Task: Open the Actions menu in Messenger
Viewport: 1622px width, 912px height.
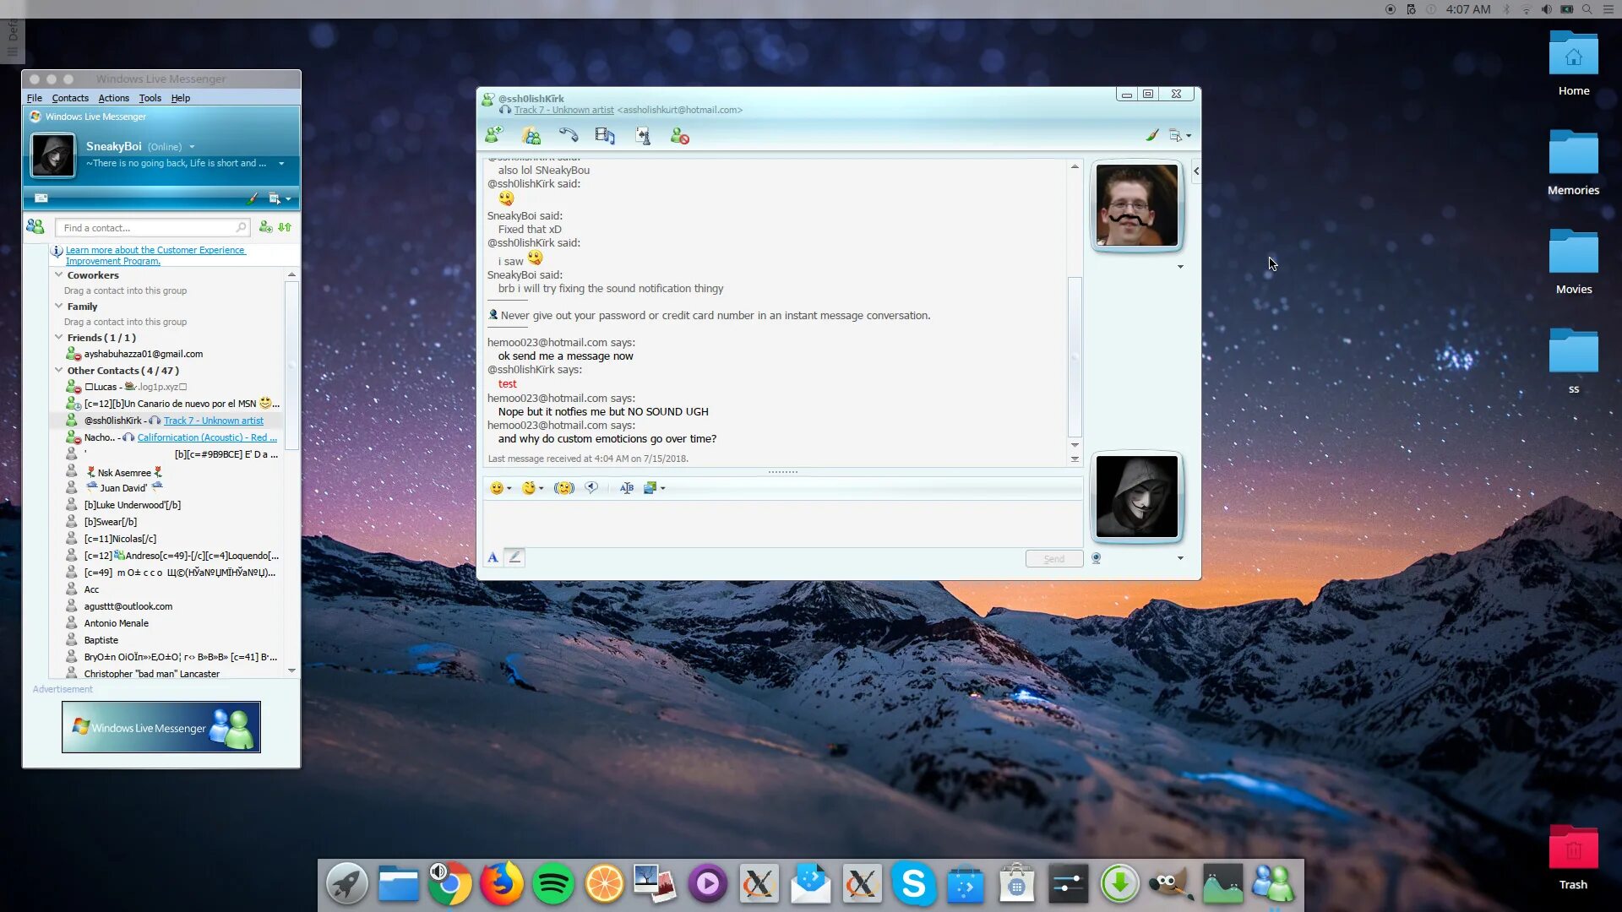Action: (112, 98)
